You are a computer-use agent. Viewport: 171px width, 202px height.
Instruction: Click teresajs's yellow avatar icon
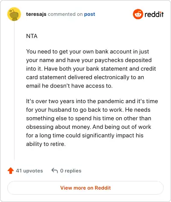[14, 14]
